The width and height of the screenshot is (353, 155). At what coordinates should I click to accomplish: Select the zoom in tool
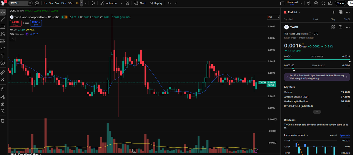click(3, 80)
